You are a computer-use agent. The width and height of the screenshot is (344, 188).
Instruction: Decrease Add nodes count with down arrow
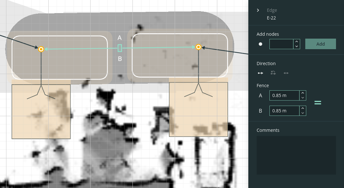click(x=297, y=46)
